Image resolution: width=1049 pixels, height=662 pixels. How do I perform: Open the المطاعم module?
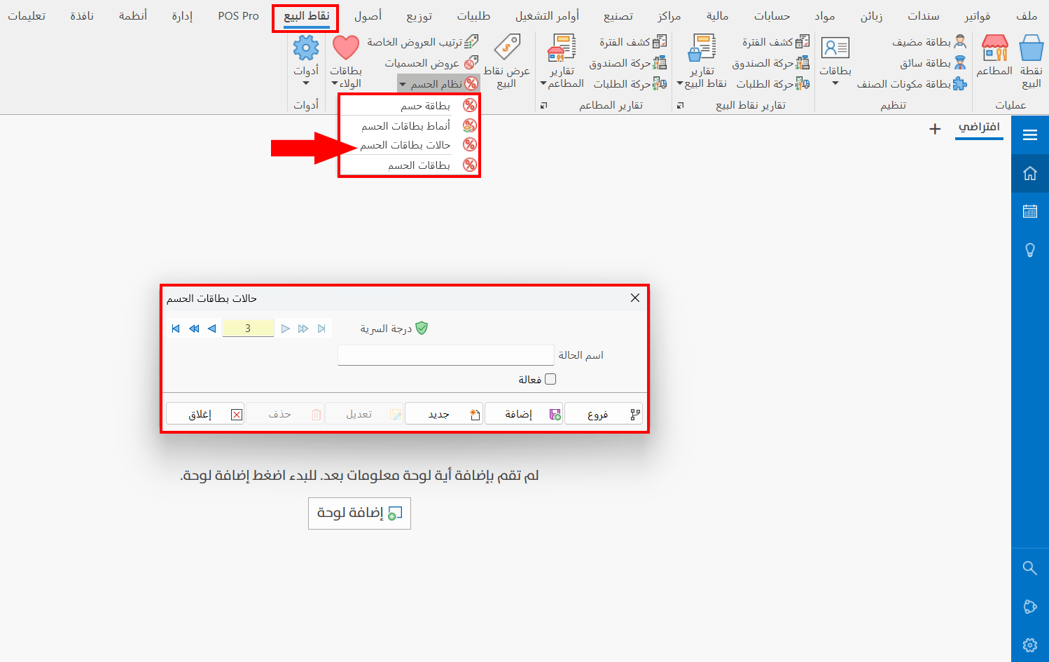(994, 60)
